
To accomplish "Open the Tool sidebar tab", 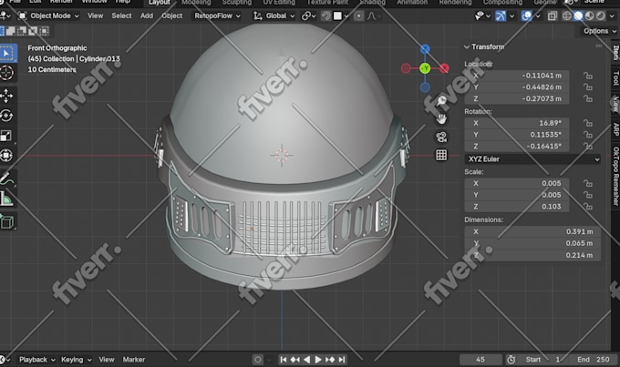I will [x=615, y=78].
